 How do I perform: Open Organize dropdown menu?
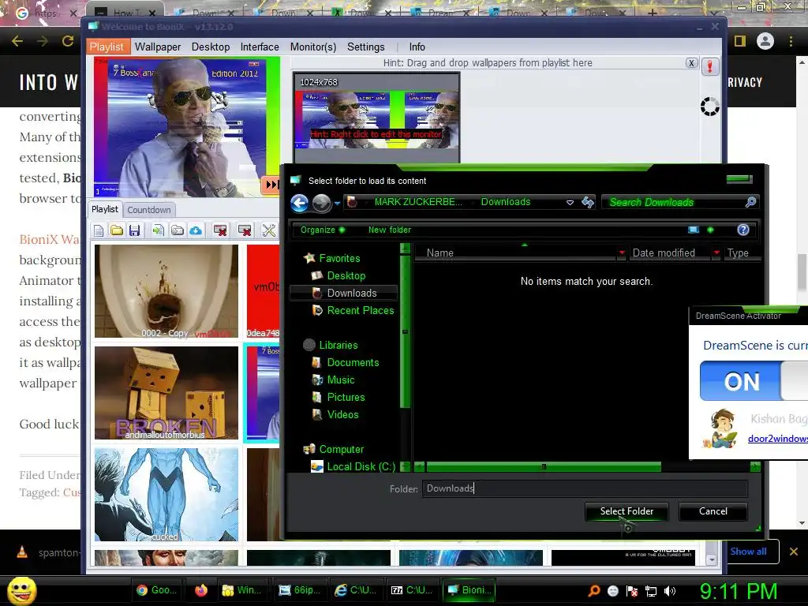click(323, 230)
